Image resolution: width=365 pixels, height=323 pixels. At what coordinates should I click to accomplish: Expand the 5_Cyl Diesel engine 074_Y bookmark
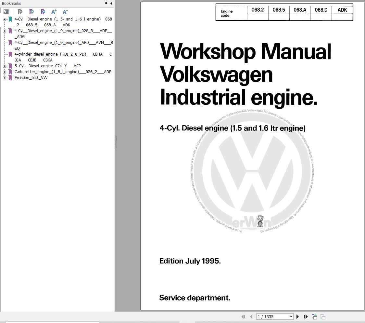click(4, 66)
